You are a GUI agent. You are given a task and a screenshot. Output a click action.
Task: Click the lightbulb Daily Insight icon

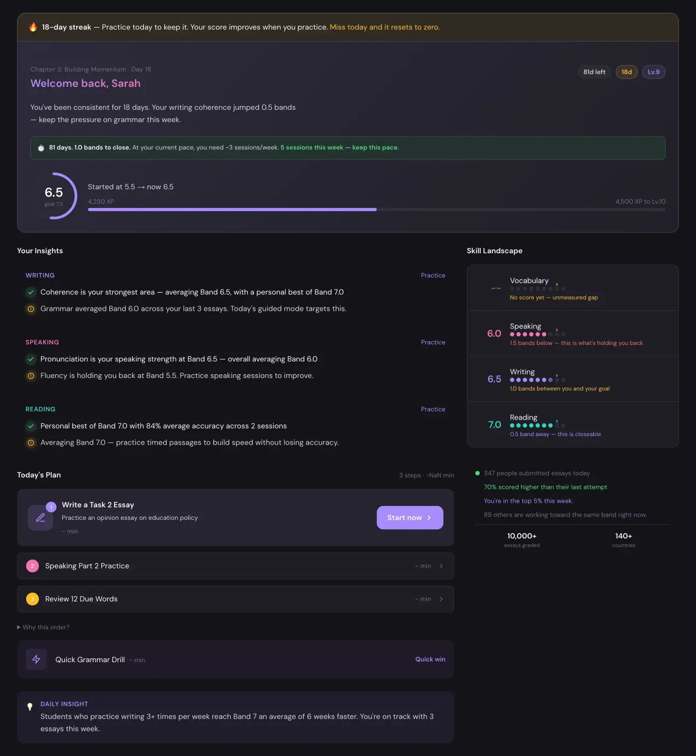coord(30,706)
